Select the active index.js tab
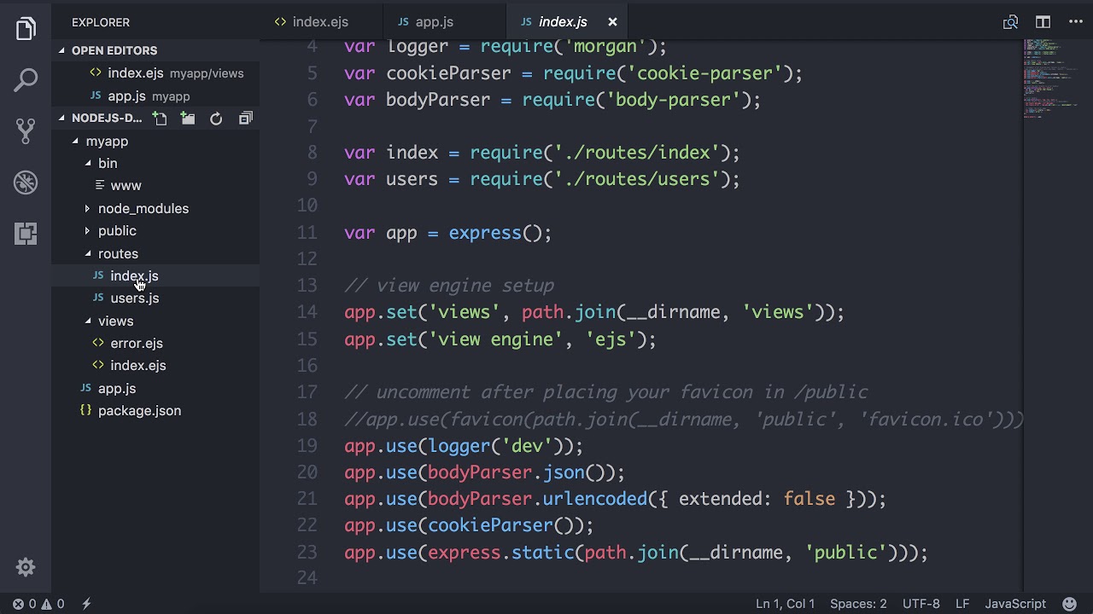Image resolution: width=1093 pixels, height=614 pixels. [563, 22]
